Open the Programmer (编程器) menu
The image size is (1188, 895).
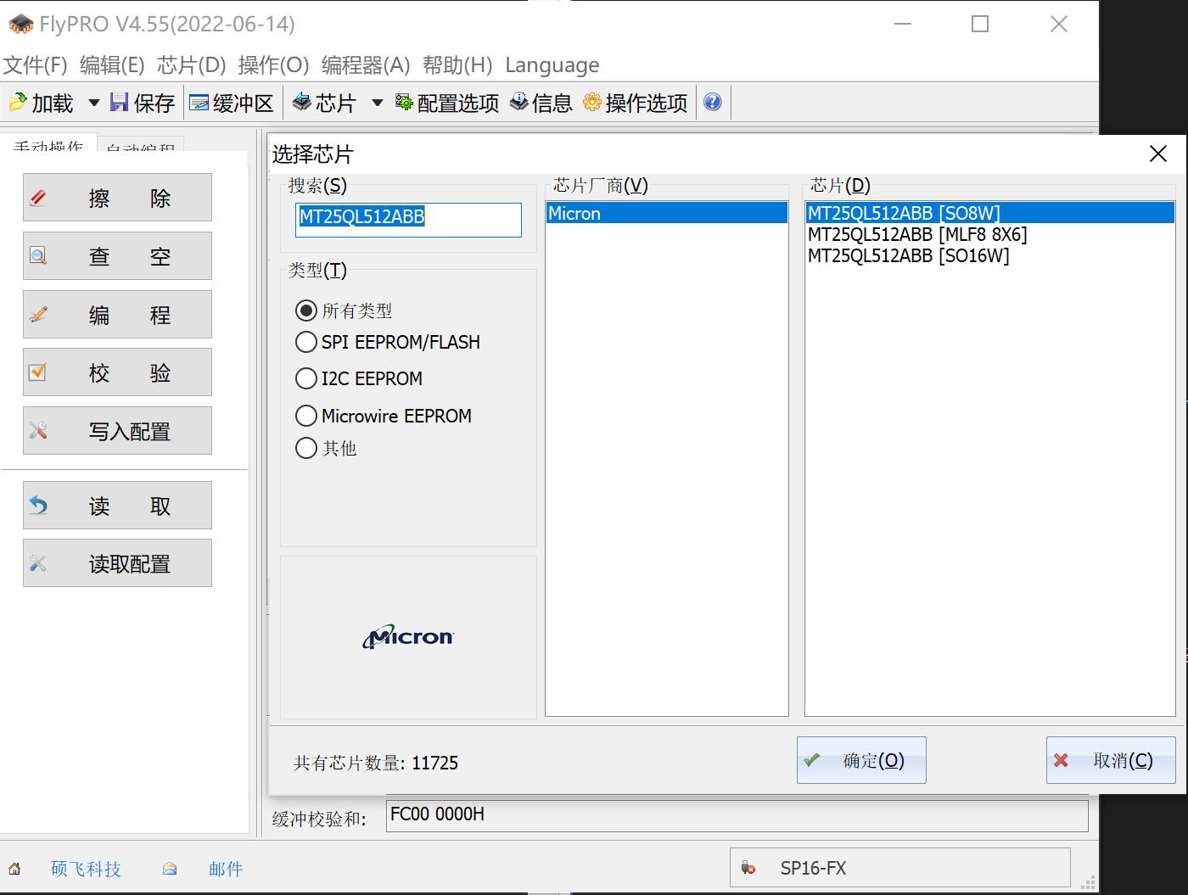[366, 65]
